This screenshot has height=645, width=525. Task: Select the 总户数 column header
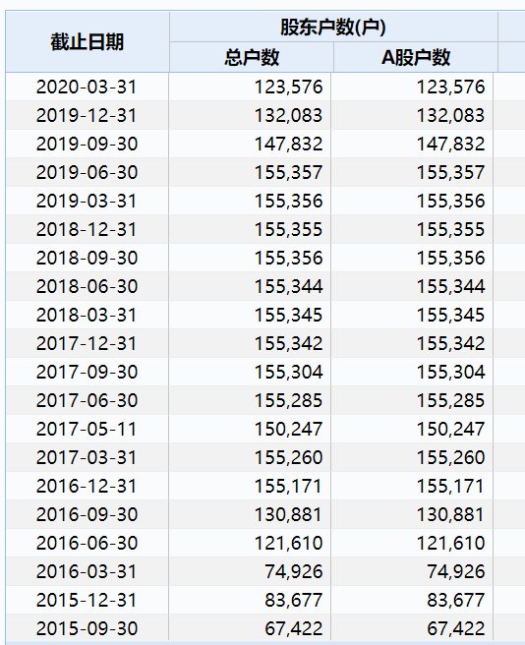(x=252, y=57)
